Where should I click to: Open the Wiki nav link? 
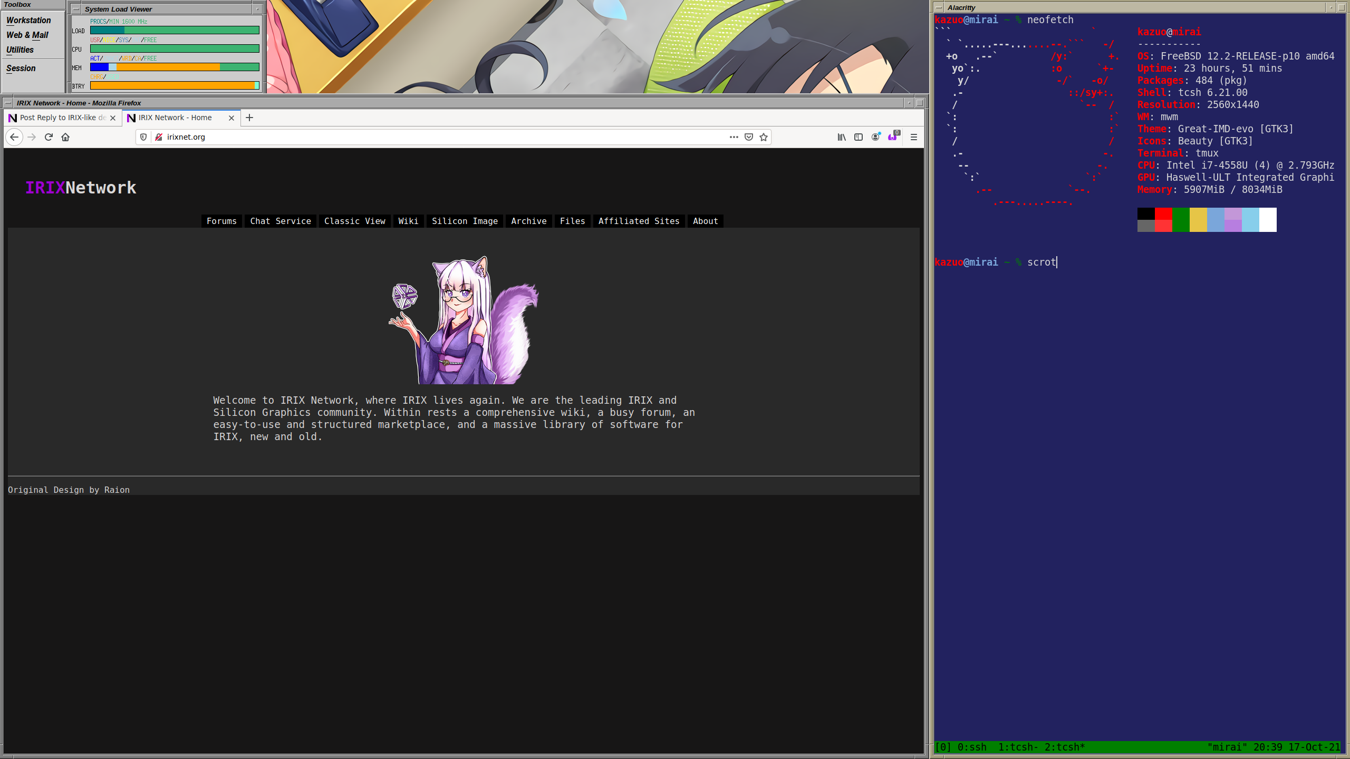(408, 221)
